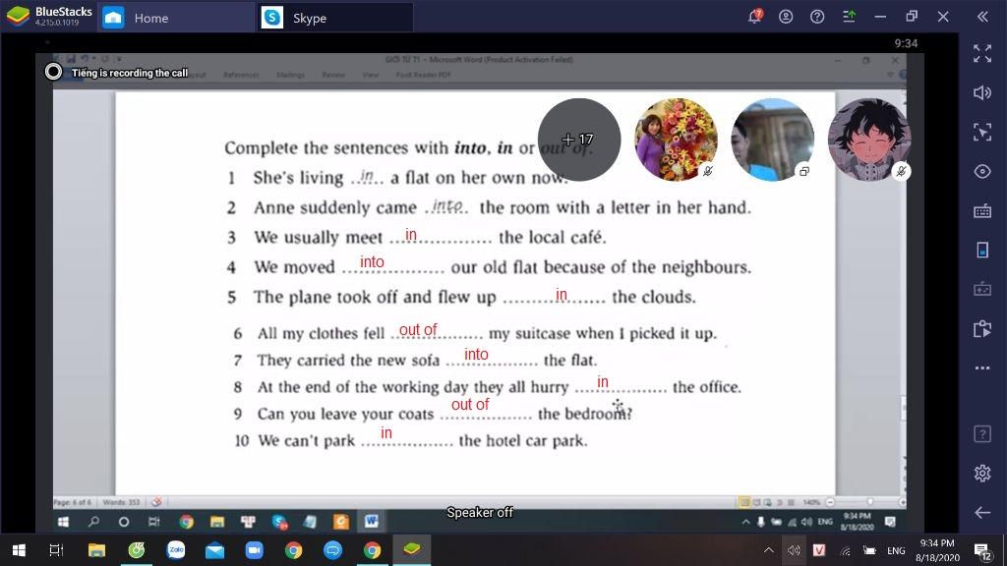Switch to the Home tab
1007x566 pixels.
point(176,18)
